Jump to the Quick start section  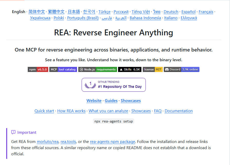click(44, 111)
